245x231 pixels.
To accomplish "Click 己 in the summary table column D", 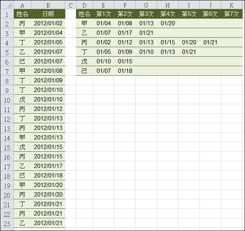I will pyautogui.click(x=84, y=71).
